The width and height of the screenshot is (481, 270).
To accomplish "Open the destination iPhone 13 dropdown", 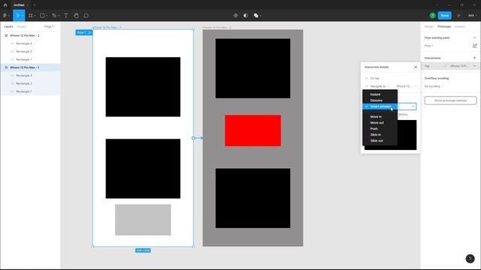I will pos(406,86).
